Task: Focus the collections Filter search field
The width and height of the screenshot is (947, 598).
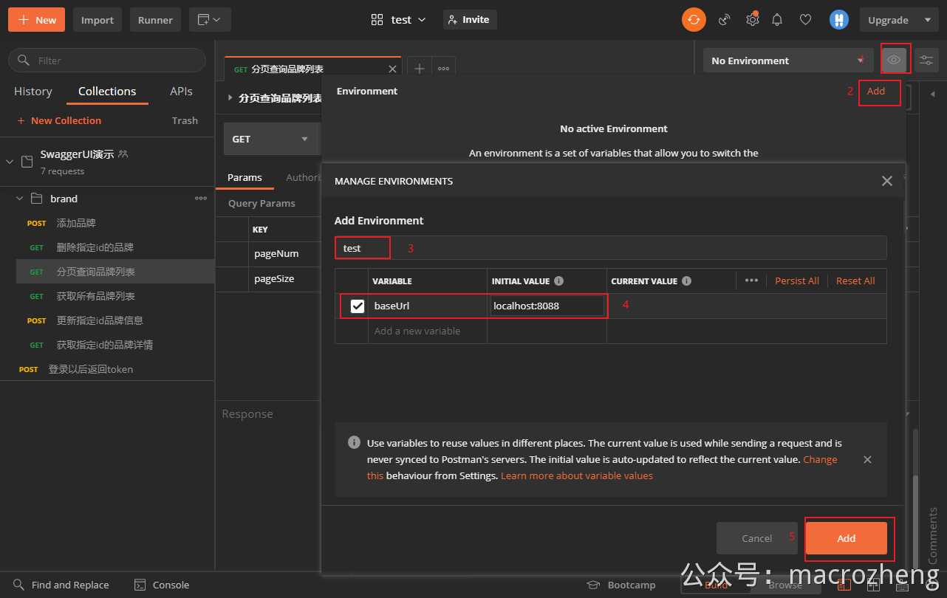Action: [107, 61]
